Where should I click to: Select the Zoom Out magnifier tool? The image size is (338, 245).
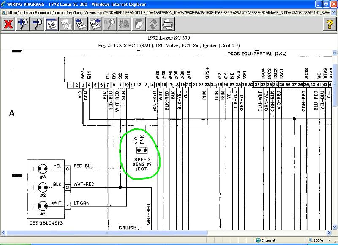38,24
